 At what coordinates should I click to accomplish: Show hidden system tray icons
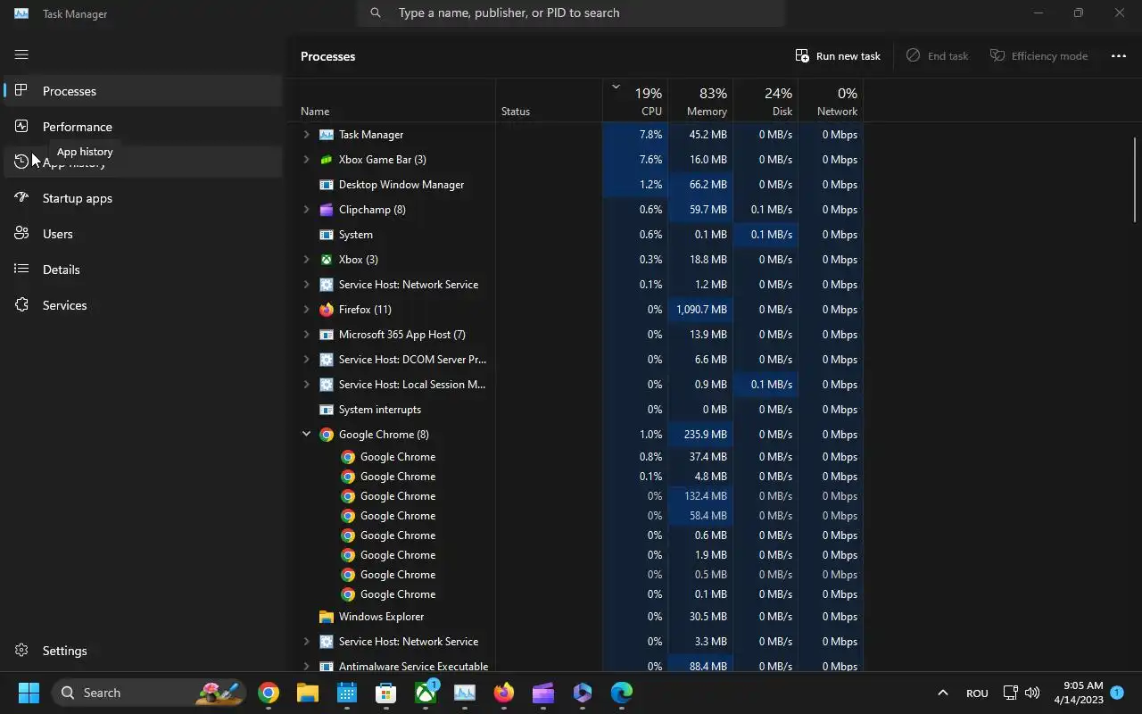click(942, 693)
